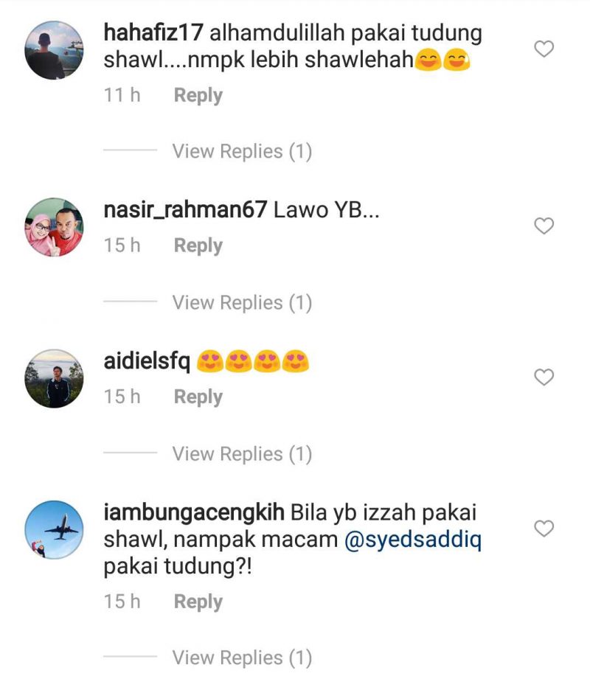Image resolution: width=590 pixels, height=690 pixels.
Task: Open nasir_rahman67's profile picture
Action: (54, 227)
